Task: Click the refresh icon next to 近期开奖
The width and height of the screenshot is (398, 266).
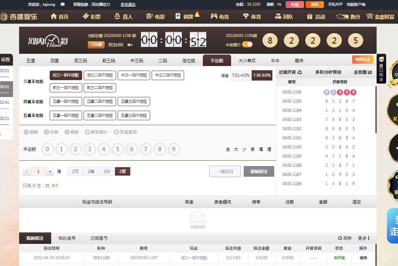Action: click(300, 72)
